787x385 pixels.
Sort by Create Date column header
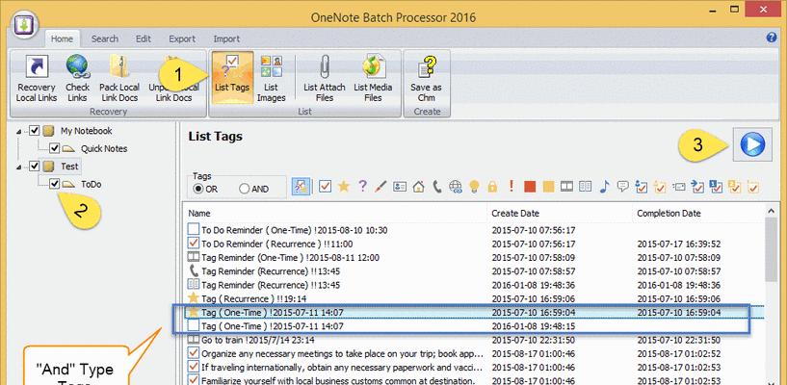coord(560,213)
